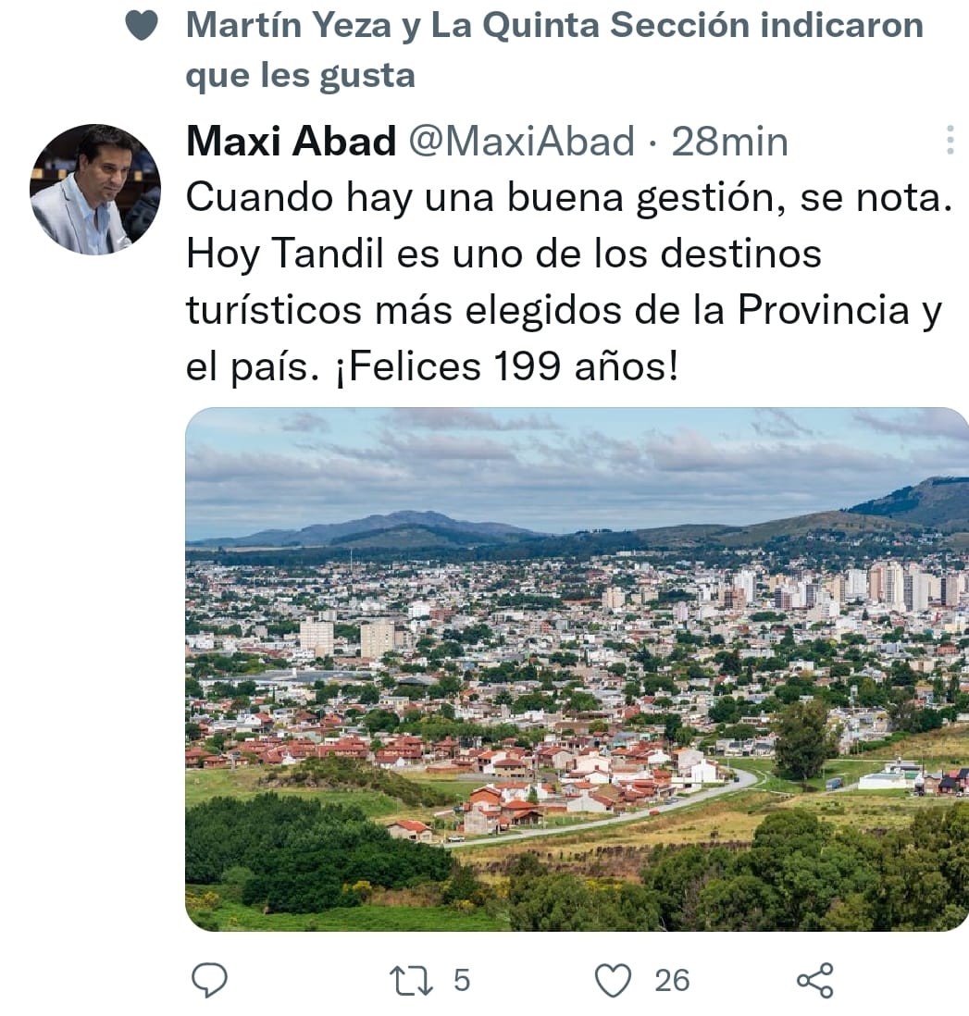Visit the @MaxiAbad handle
Image resolution: width=969 pixels, height=1016 pixels.
point(521,142)
